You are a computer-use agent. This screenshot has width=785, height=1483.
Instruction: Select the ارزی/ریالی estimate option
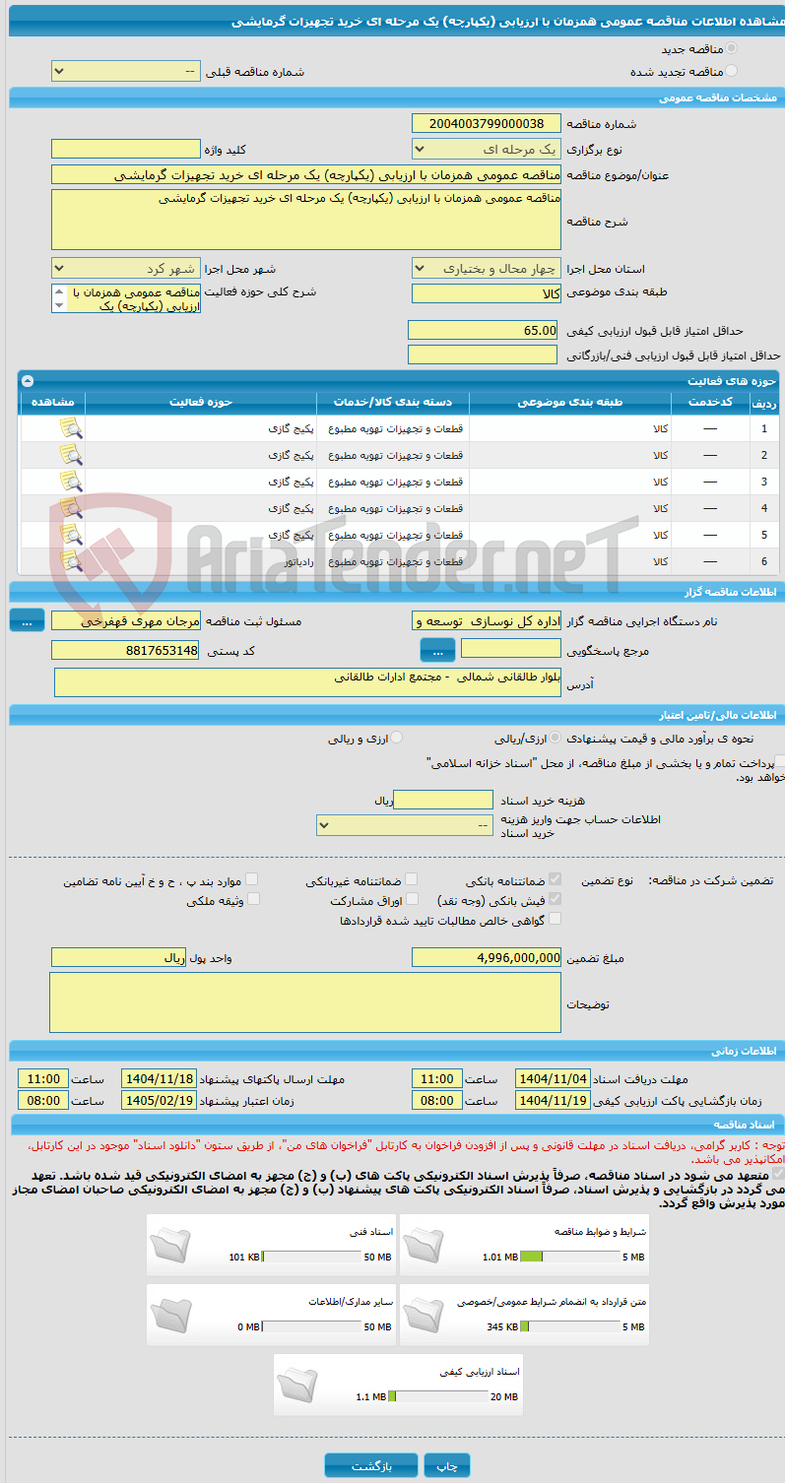click(x=557, y=737)
